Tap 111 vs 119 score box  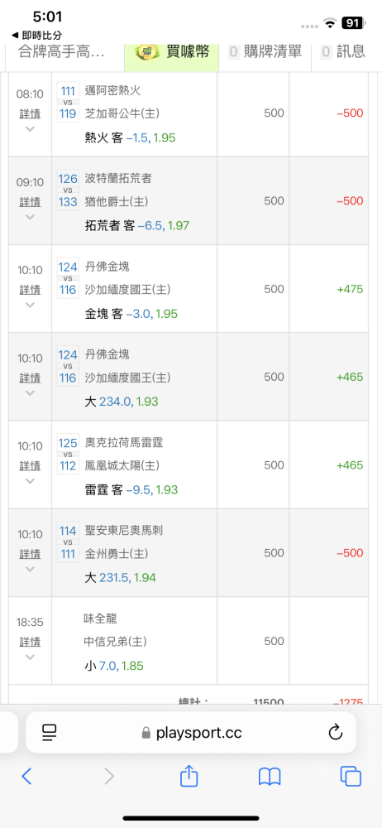point(68,101)
